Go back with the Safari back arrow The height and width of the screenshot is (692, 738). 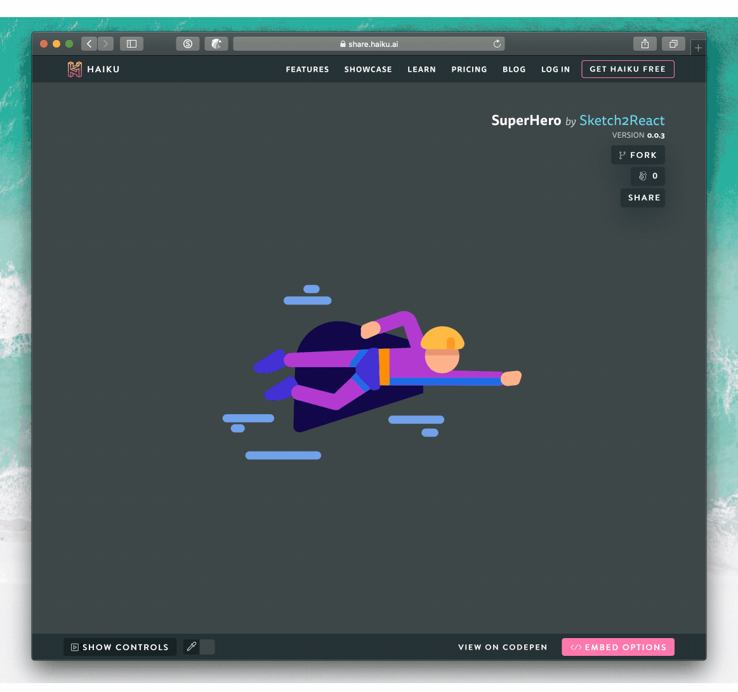click(89, 44)
